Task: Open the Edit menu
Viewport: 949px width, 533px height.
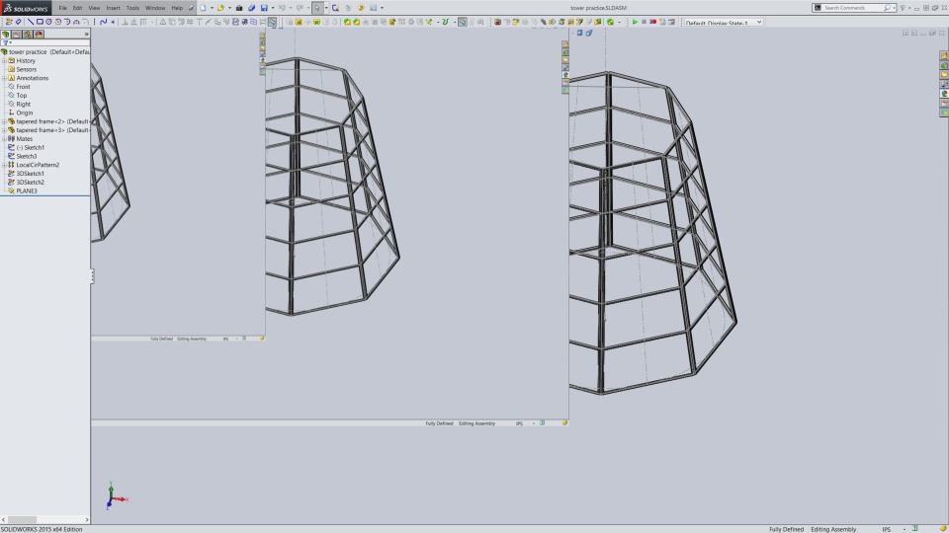Action: (77, 8)
